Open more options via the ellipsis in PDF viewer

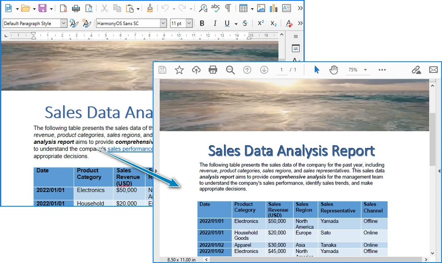point(382,70)
